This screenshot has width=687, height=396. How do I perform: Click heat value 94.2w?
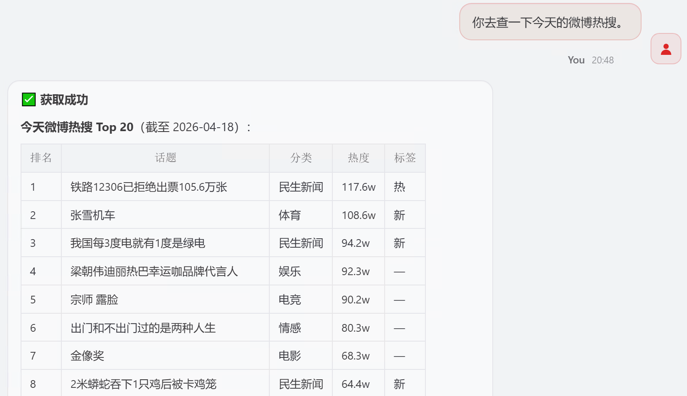356,243
